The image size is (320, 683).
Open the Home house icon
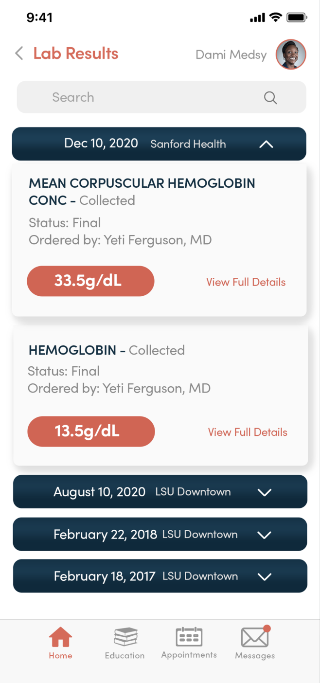[x=60, y=637]
